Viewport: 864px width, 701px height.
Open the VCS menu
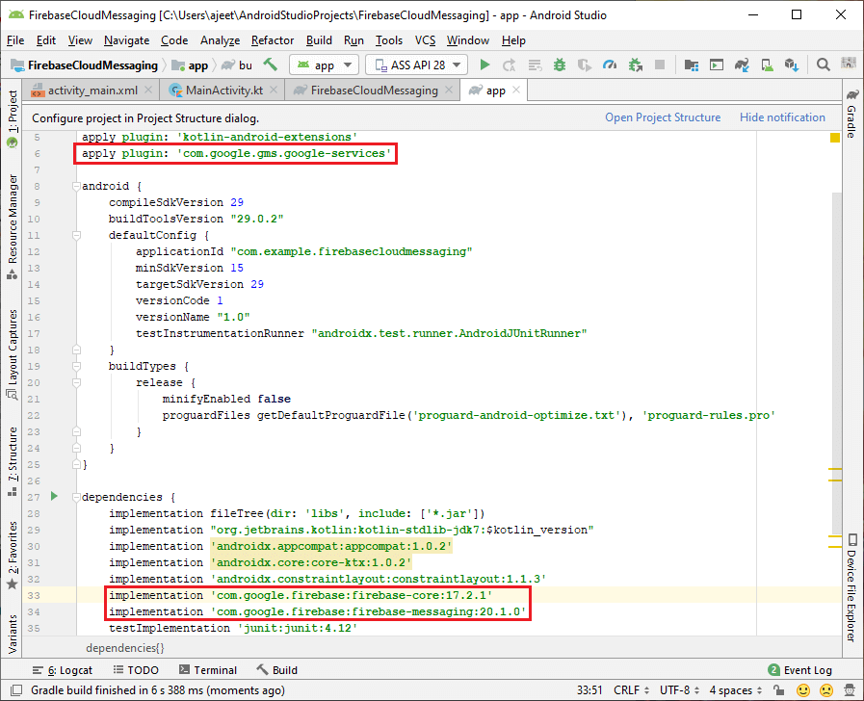pyautogui.click(x=426, y=40)
